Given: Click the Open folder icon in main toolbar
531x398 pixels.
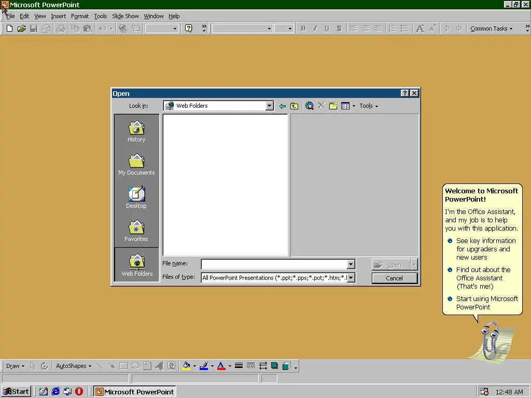Looking at the screenshot, I should [x=22, y=29].
